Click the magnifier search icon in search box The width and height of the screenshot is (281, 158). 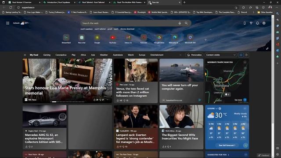[186, 23]
